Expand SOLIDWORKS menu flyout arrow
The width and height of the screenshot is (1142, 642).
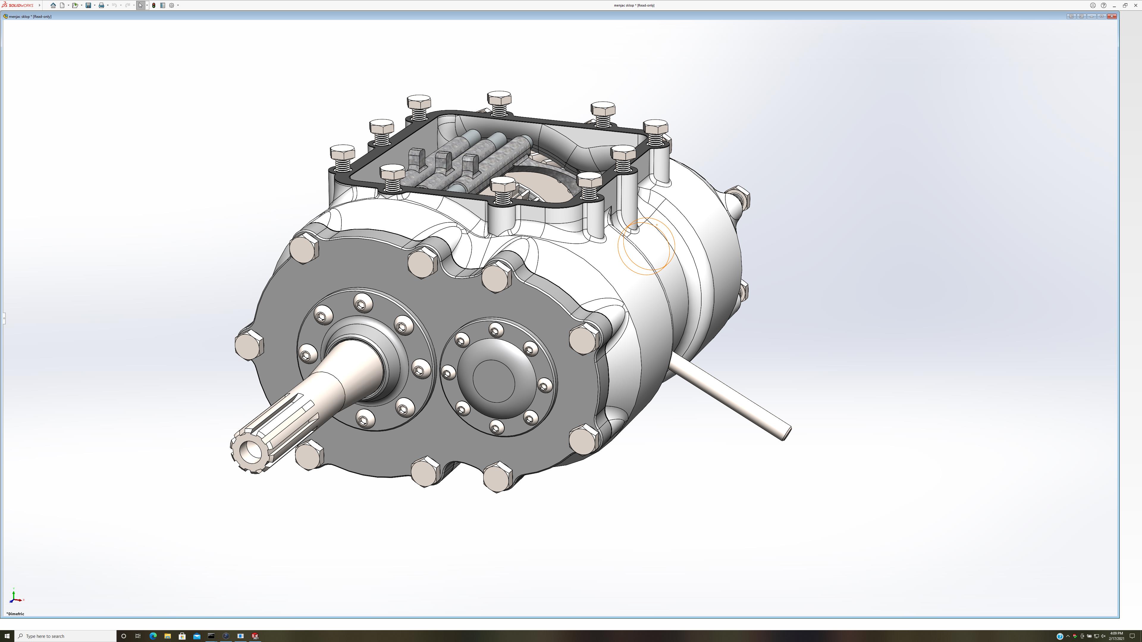coord(40,5)
